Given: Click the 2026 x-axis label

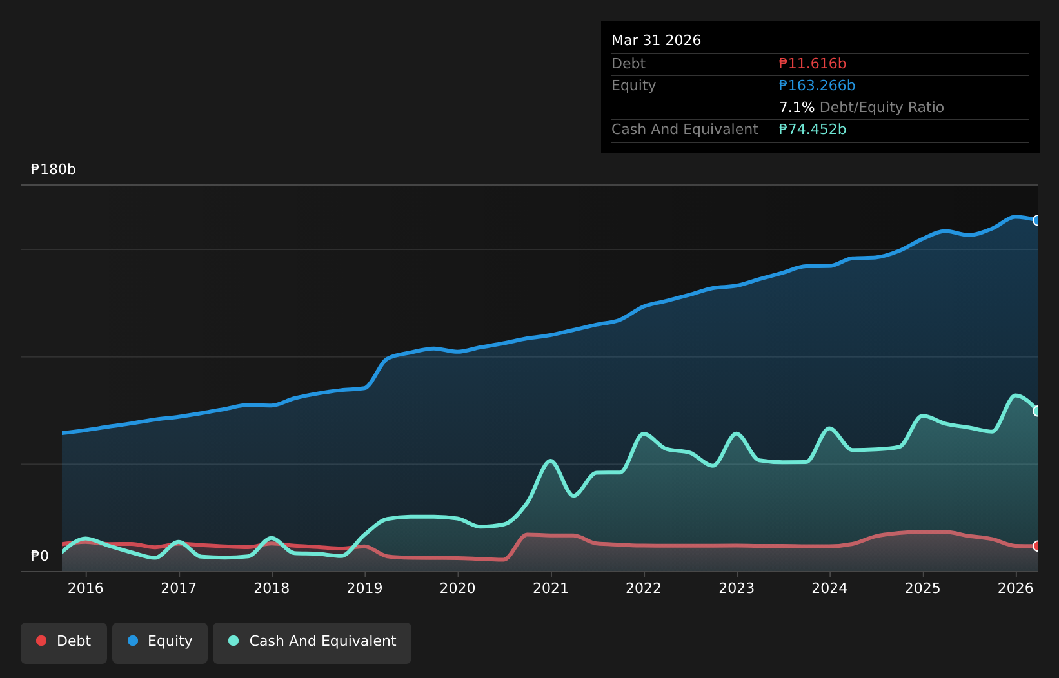Looking at the screenshot, I should (1016, 588).
